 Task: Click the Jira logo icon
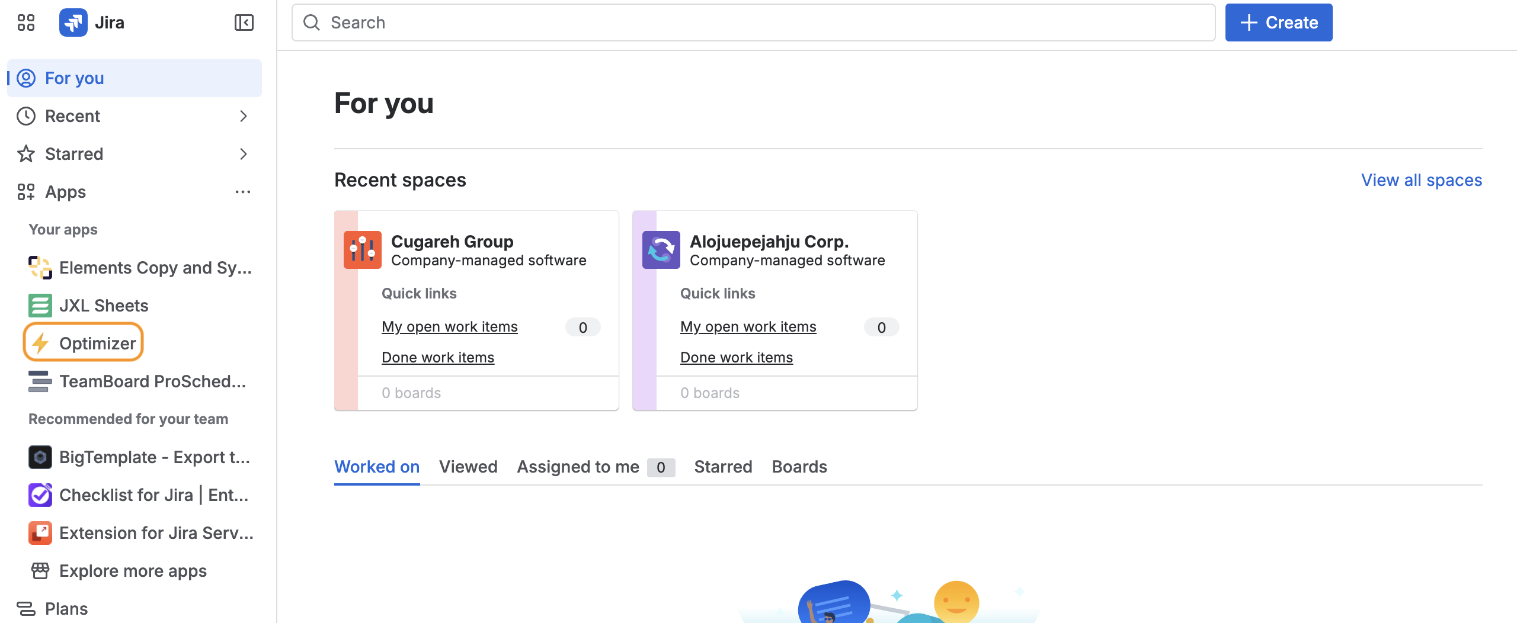(x=73, y=23)
